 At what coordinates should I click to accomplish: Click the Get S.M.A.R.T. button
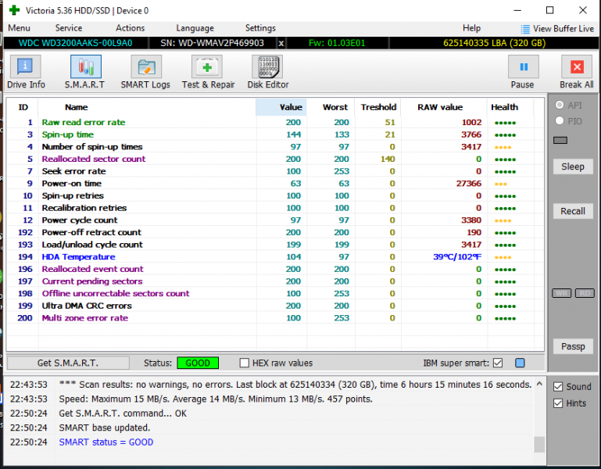pyautogui.click(x=68, y=363)
